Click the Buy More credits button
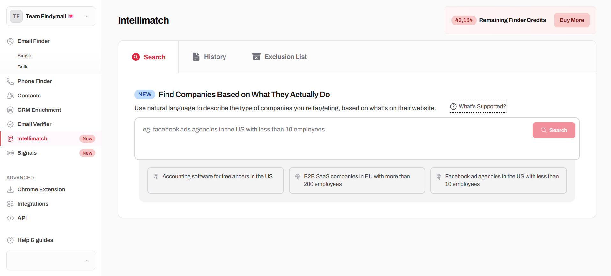The height and width of the screenshot is (276, 611). [x=571, y=20]
